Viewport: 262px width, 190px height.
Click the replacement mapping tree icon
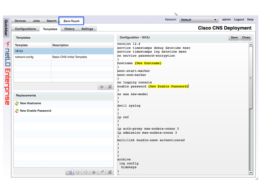point(70,172)
